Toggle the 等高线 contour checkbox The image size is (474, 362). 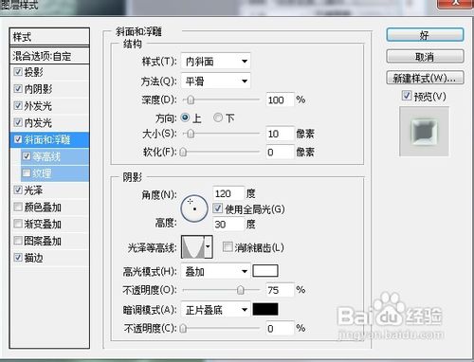[x=27, y=156]
